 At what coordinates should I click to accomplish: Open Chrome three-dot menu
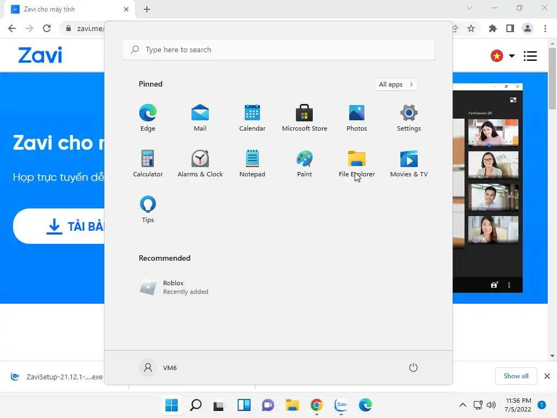point(545,28)
